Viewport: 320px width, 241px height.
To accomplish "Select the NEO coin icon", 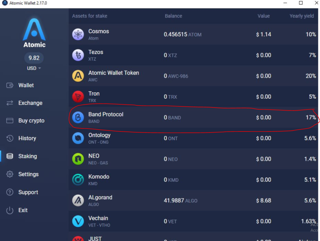I will [78, 159].
